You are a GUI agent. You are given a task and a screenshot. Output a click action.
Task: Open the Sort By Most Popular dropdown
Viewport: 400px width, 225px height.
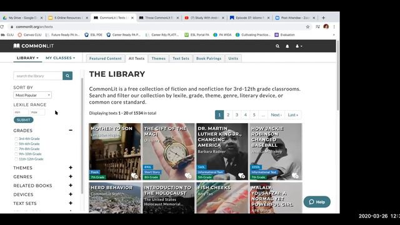(32, 95)
